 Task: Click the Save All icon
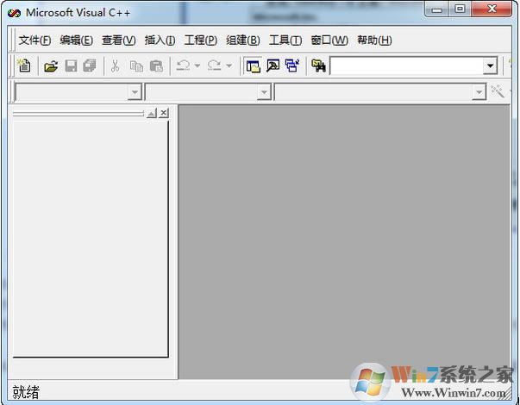[90, 65]
